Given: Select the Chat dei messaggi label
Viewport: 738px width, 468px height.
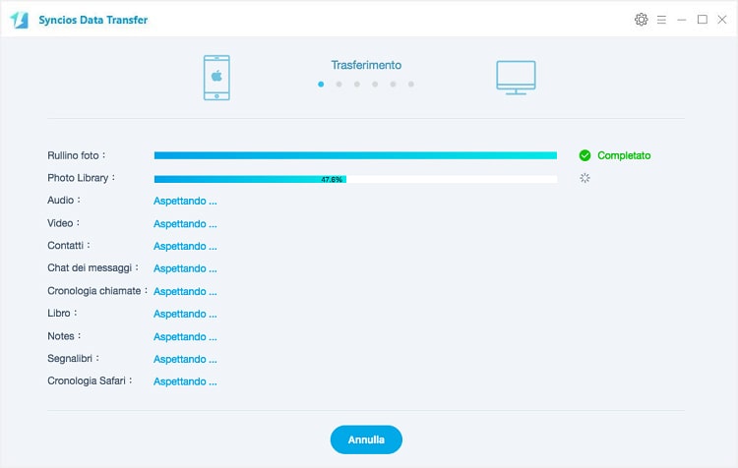Looking at the screenshot, I should (x=93, y=267).
